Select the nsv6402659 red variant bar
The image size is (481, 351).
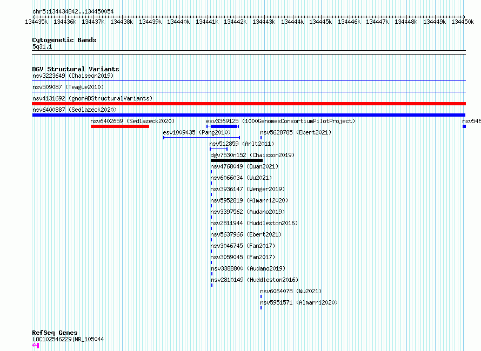tap(120, 126)
